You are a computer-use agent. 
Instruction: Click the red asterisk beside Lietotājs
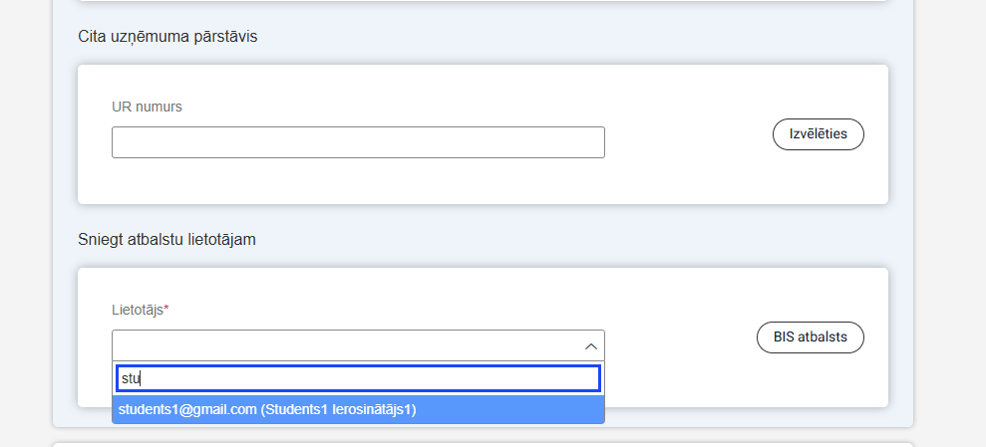tap(166, 310)
